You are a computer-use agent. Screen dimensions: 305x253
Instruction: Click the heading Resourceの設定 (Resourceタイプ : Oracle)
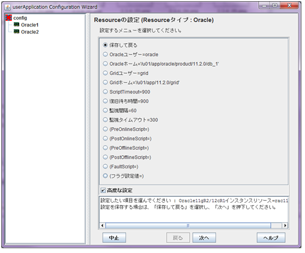coord(154,20)
